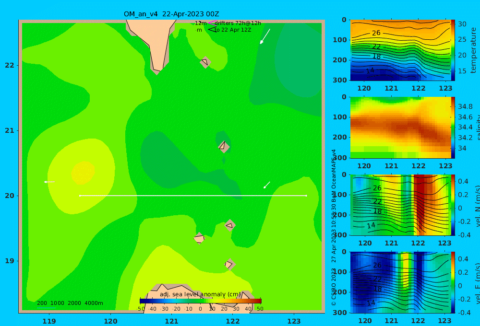Click the longitude label 119 on main map

(49, 321)
